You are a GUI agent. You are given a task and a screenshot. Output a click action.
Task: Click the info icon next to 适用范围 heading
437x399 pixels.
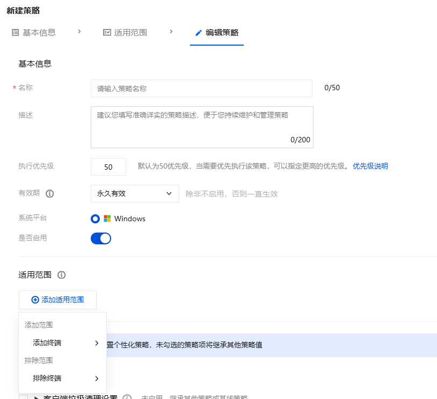pos(62,275)
